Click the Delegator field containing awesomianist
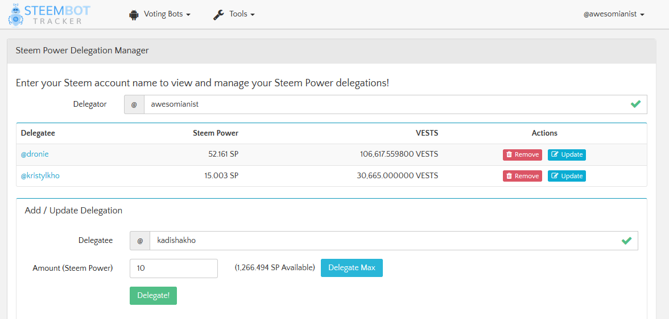The image size is (669, 319). (x=395, y=104)
